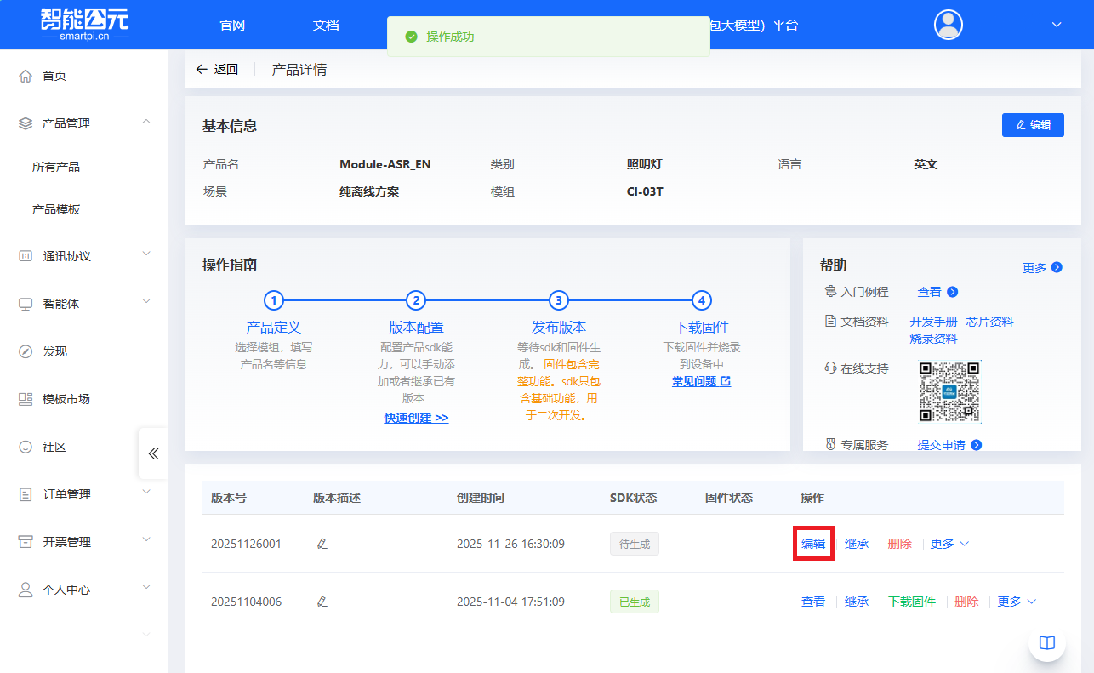Collapse the sidebar with double-chevron icon
Viewport: 1094px width, 673px height.
[x=153, y=453]
